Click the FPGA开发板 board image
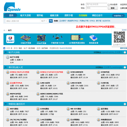This screenshot has height=127, width=127. pos(41,38)
